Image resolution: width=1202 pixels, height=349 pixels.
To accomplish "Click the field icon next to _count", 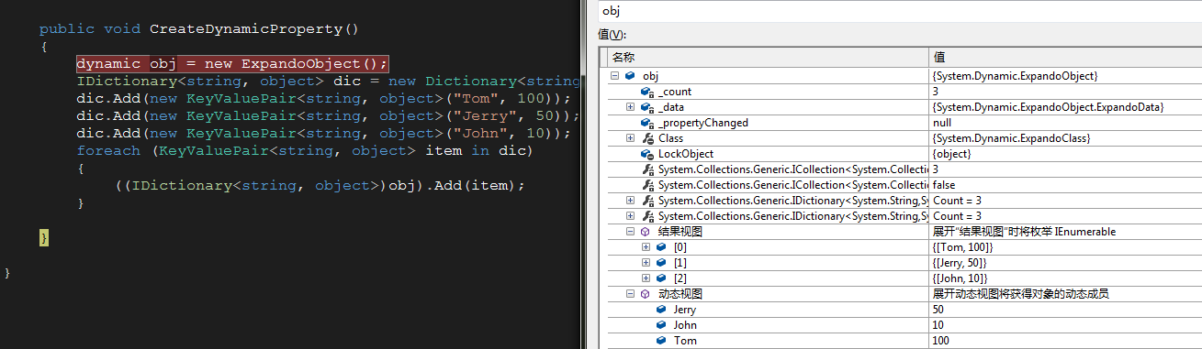I will click(x=646, y=92).
